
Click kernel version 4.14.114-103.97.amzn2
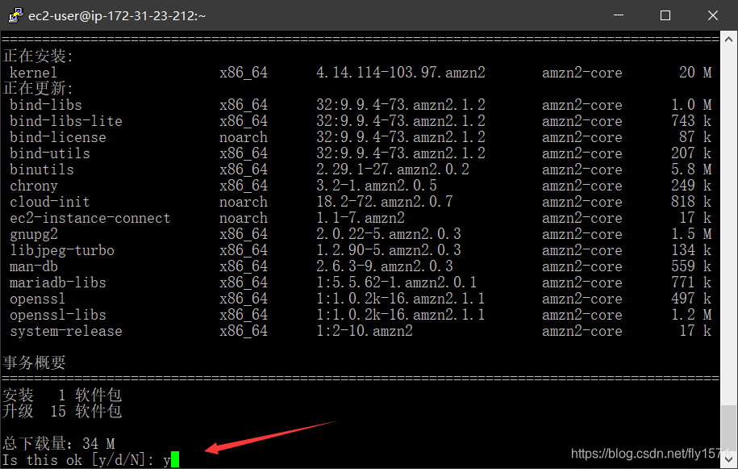pos(401,73)
